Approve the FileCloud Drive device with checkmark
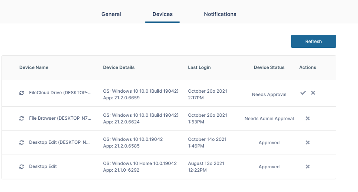This screenshot has width=358, height=192. coord(303,93)
